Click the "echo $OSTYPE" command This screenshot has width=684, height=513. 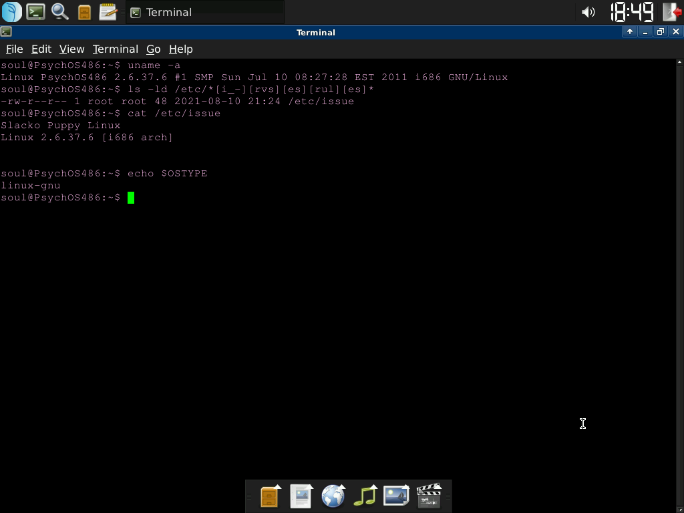click(x=167, y=173)
